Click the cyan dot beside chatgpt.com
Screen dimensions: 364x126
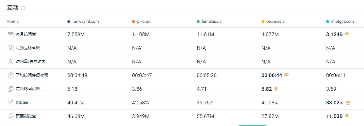(328, 22)
